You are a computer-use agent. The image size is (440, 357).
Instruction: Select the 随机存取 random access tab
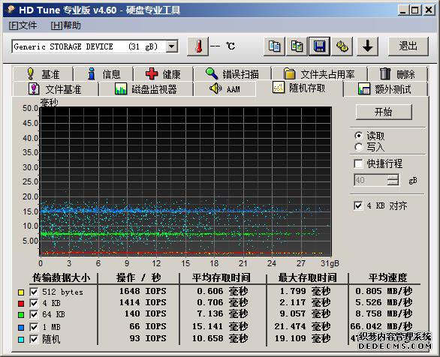tap(300, 88)
